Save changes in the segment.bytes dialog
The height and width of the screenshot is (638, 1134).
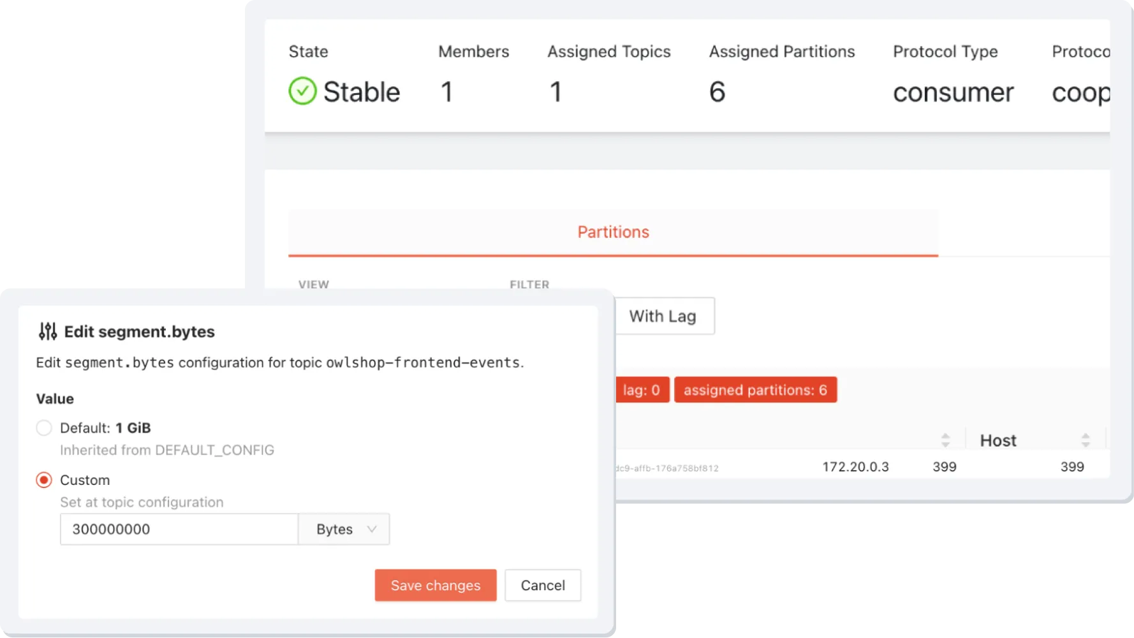(x=435, y=585)
